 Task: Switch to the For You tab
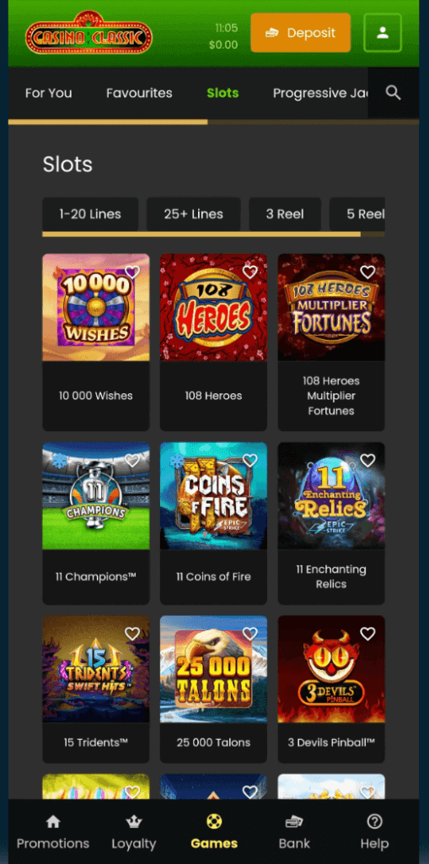pos(48,93)
